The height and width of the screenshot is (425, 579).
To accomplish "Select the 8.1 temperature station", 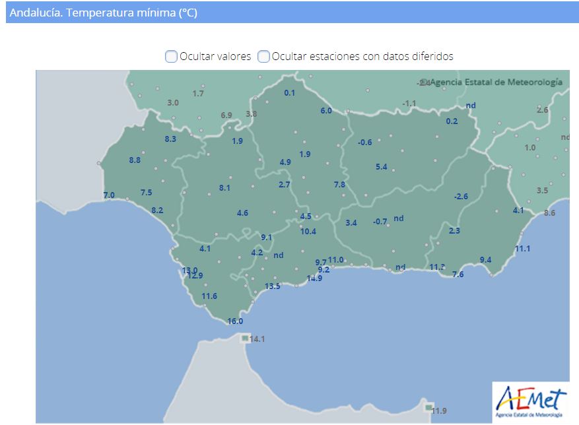I will point(224,188).
